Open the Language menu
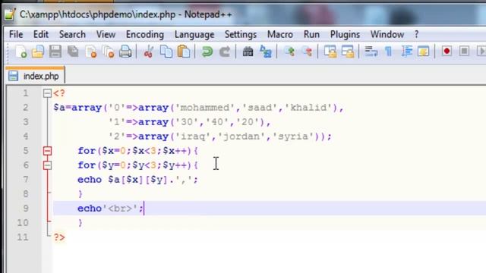The height and width of the screenshot is (273, 486). coord(194,34)
